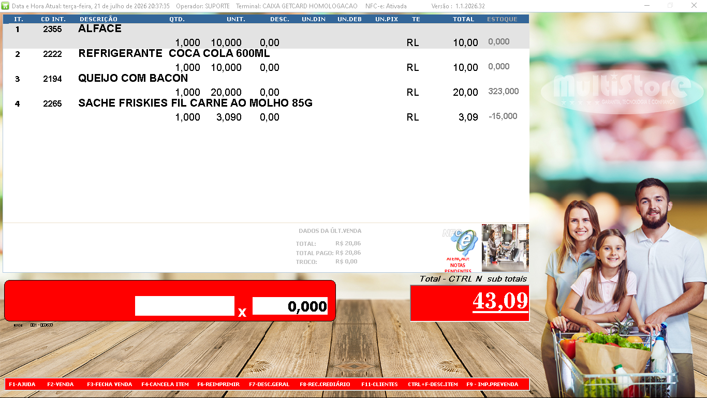Viewport: 707px width, 398px height.
Task: Click F9 - IMP.PREVENDA button
Action: (x=492, y=385)
